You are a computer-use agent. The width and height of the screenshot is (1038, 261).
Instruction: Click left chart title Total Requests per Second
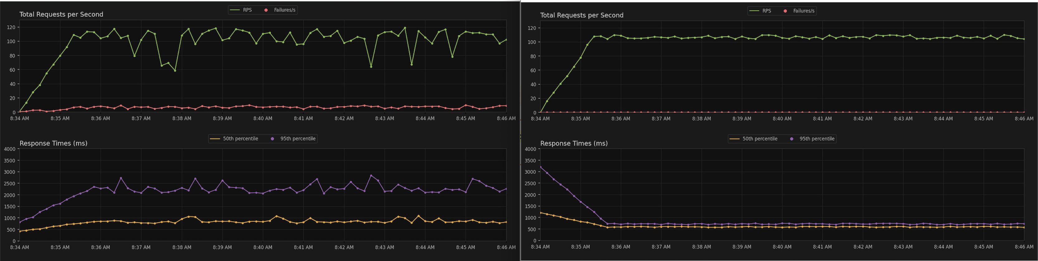61,15
